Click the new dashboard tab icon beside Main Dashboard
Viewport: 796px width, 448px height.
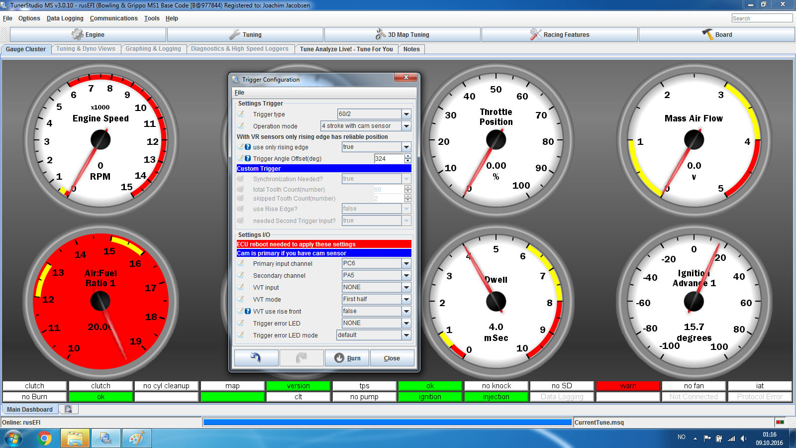tap(68, 409)
